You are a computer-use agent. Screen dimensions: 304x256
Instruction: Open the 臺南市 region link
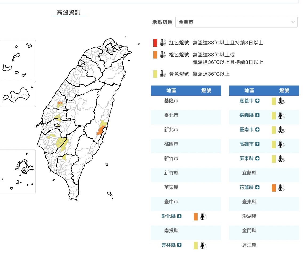point(246,130)
